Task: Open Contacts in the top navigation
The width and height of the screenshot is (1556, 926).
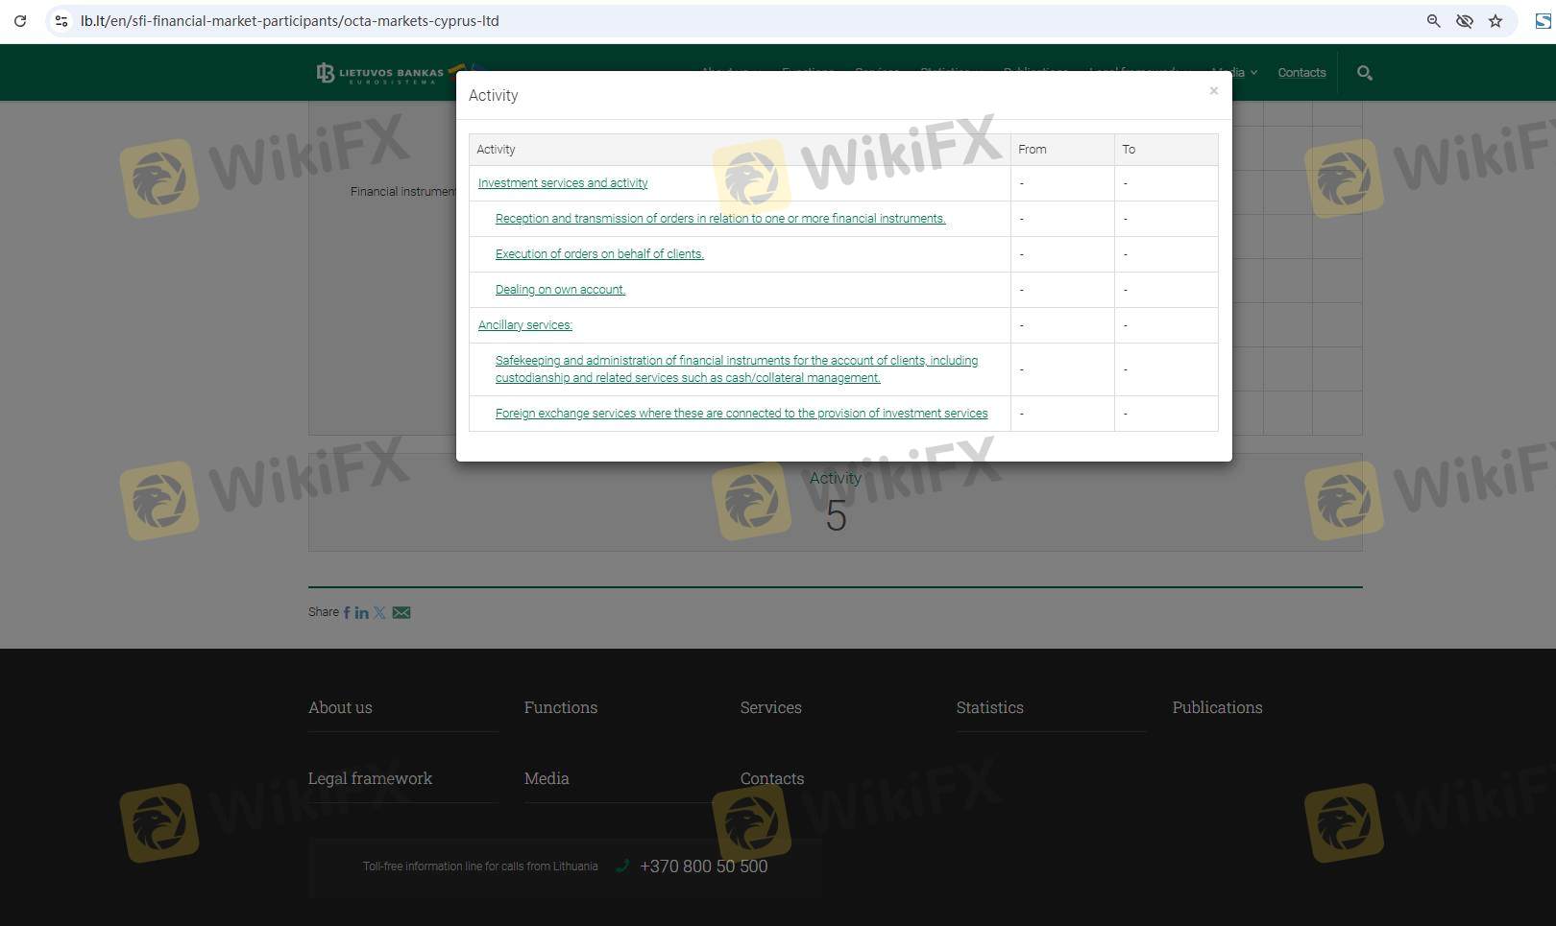Action: point(1301,73)
